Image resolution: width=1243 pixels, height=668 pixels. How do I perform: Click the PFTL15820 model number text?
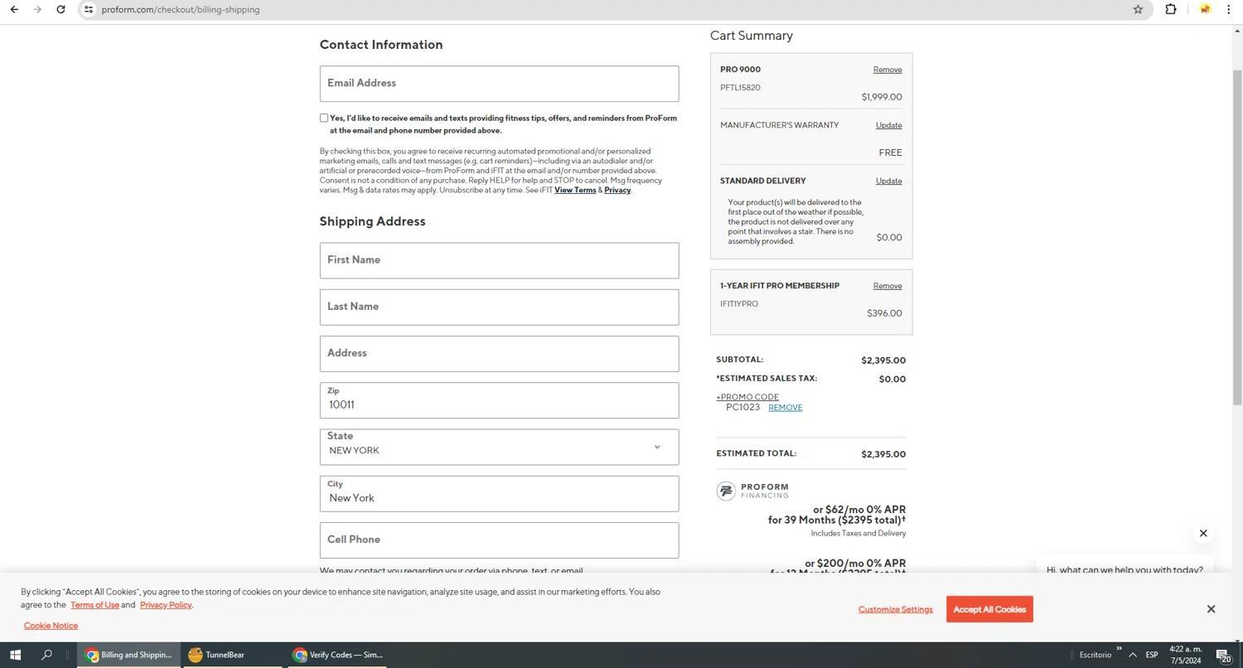(x=740, y=88)
